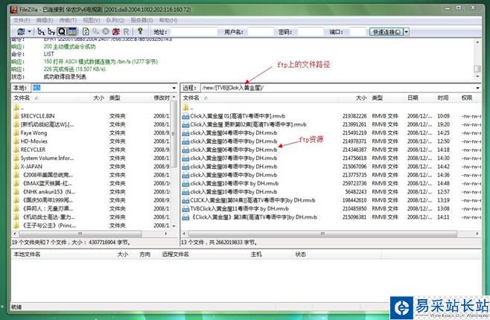Open the Site Manager icon

(x=21, y=31)
